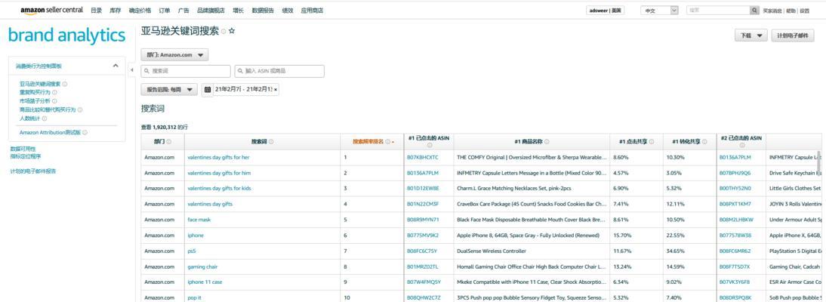
Task: Favorite this report with the star icon
Action: (x=232, y=31)
